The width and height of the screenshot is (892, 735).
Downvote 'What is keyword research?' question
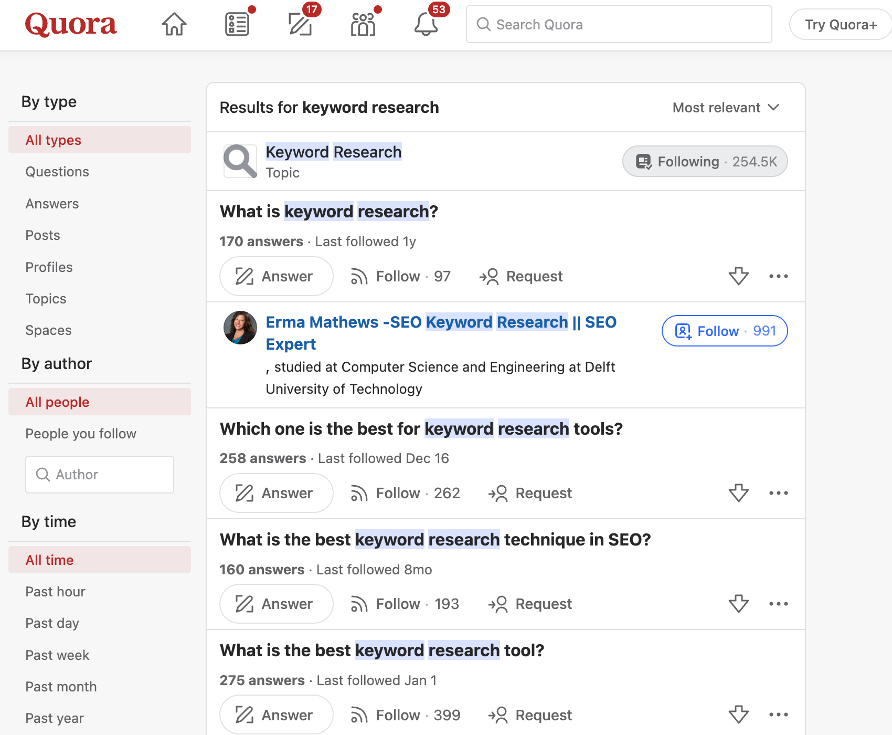tap(739, 276)
